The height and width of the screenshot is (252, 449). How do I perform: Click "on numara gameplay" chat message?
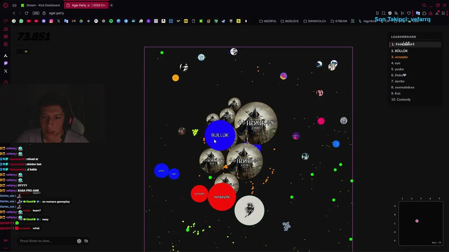point(56,202)
